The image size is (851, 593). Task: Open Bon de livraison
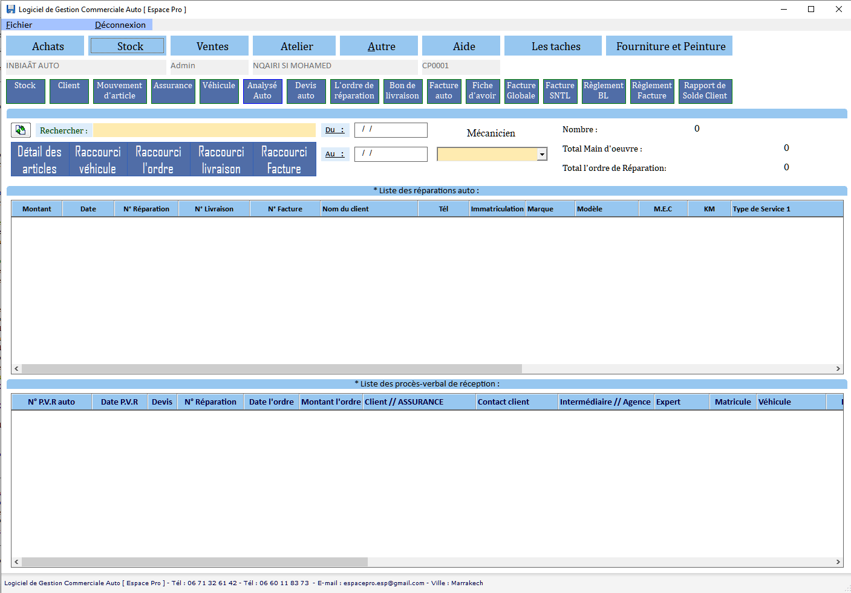[403, 91]
